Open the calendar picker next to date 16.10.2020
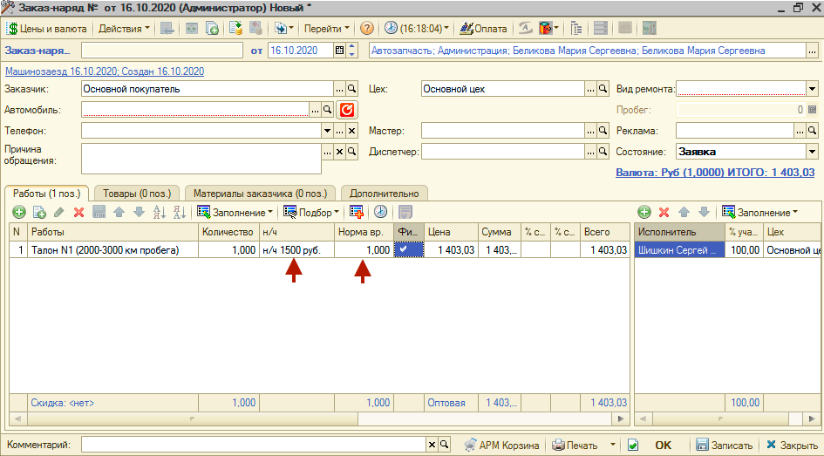The image size is (824, 456). (x=339, y=51)
